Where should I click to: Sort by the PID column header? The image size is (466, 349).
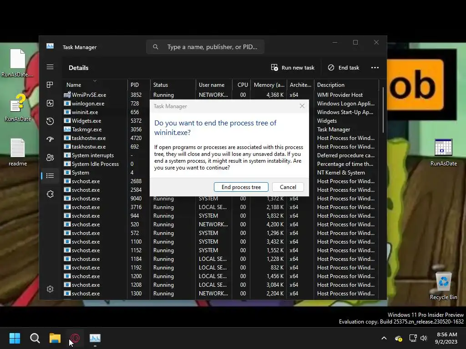tap(138, 85)
